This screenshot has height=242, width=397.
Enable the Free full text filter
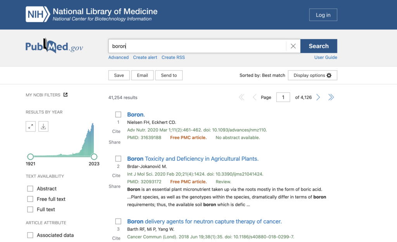click(x=30, y=199)
